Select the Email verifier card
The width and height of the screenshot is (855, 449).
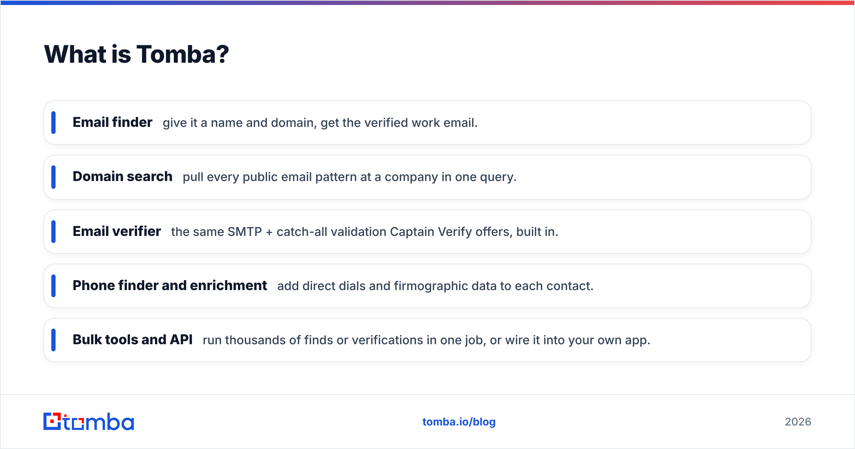[x=427, y=232]
